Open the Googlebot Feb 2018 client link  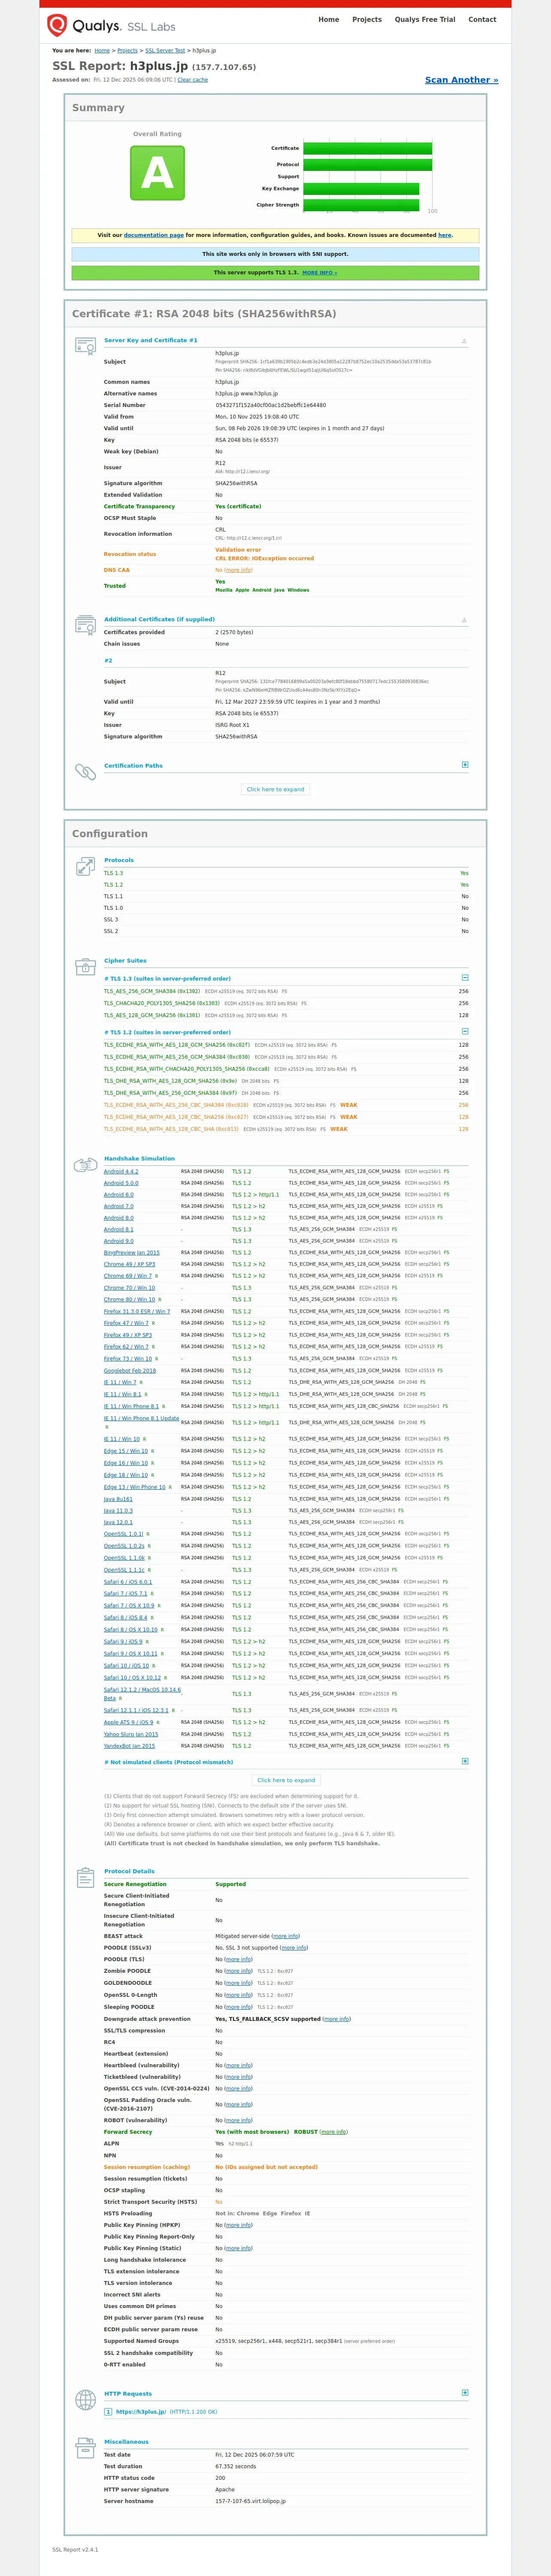coord(130,1370)
